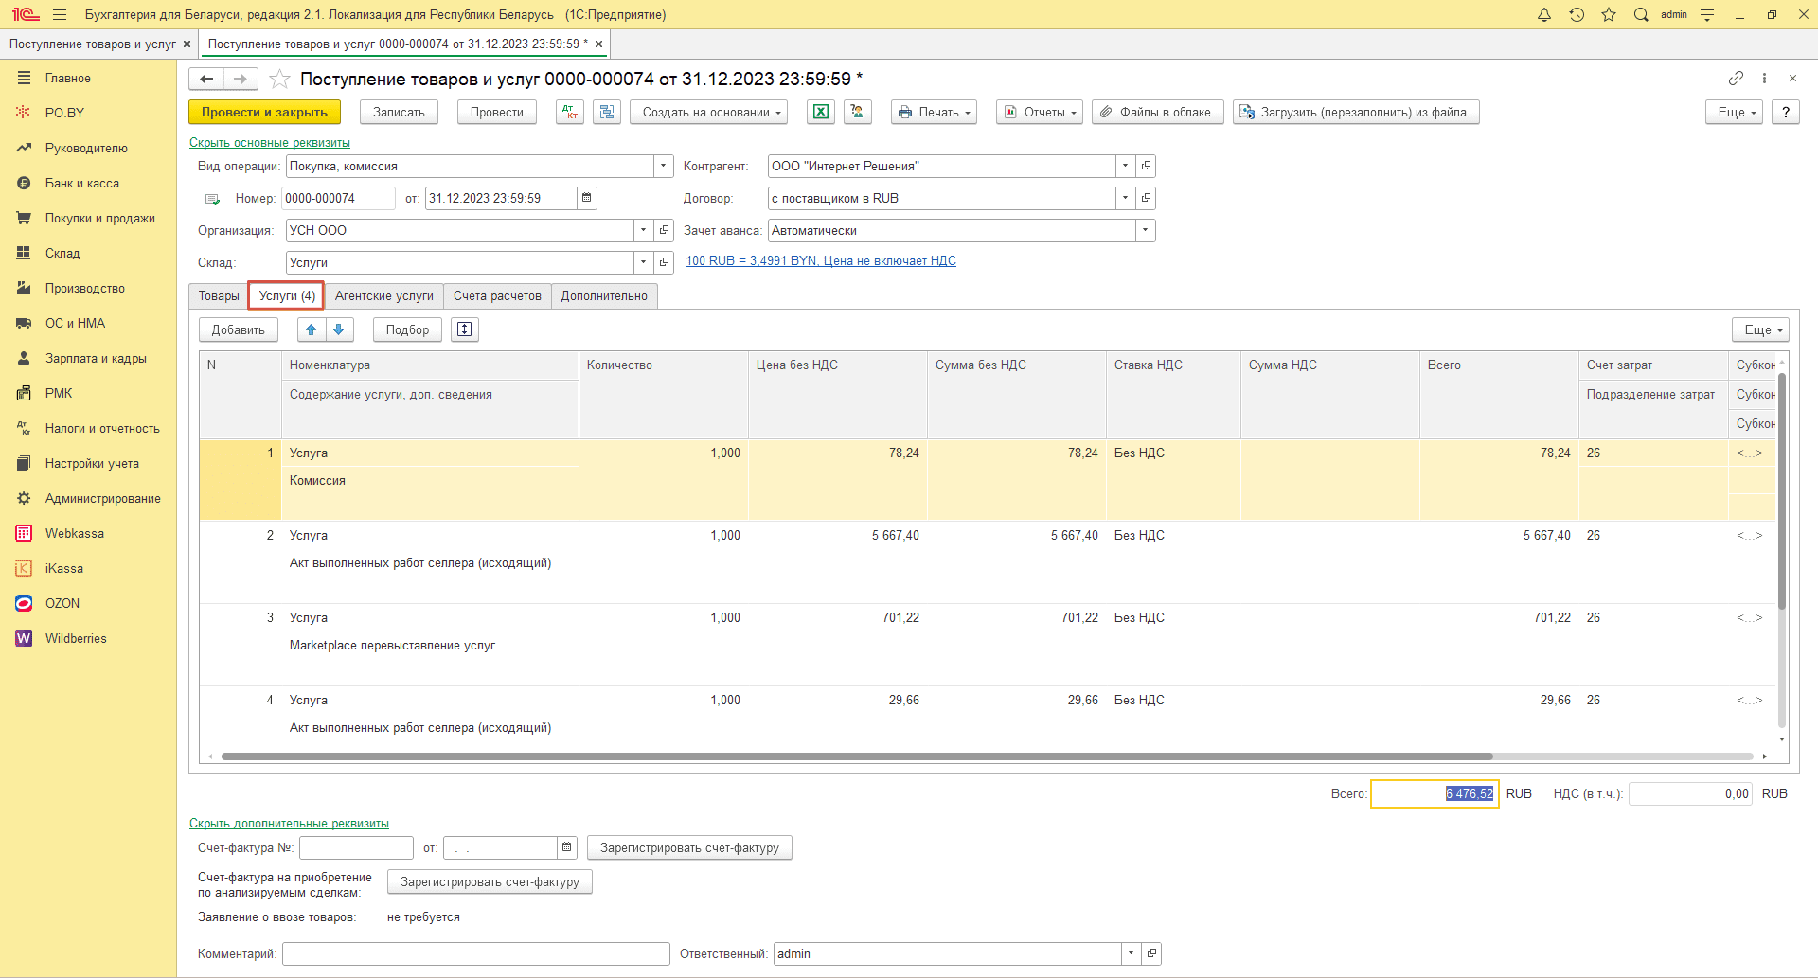Open help question mark button
This screenshot has height=978, width=1818.
tap(1785, 112)
